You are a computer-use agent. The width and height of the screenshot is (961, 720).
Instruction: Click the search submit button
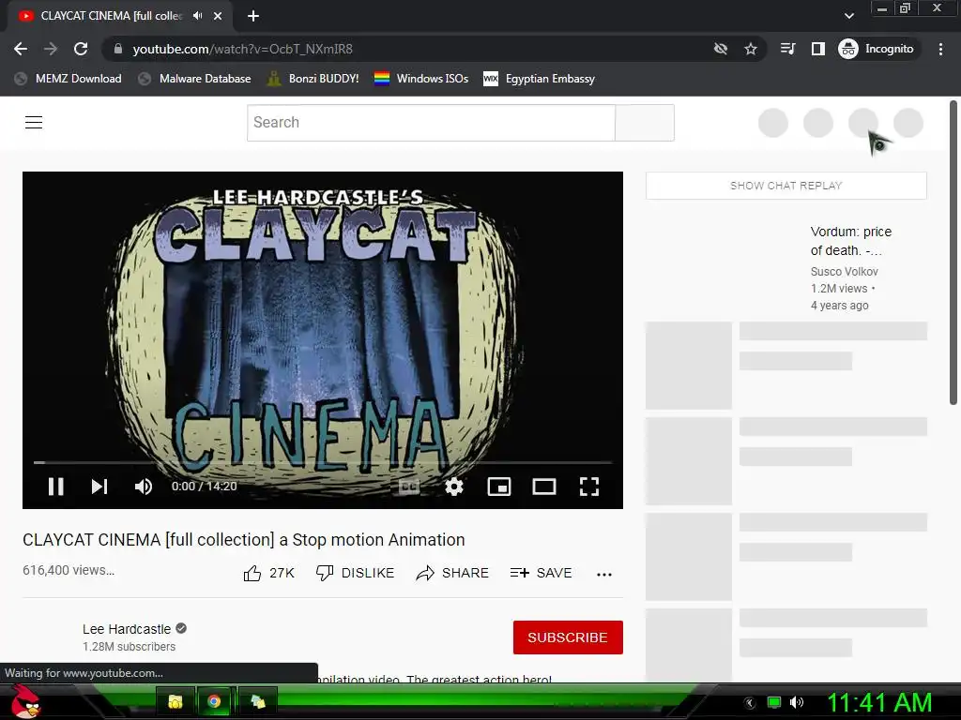coord(645,123)
